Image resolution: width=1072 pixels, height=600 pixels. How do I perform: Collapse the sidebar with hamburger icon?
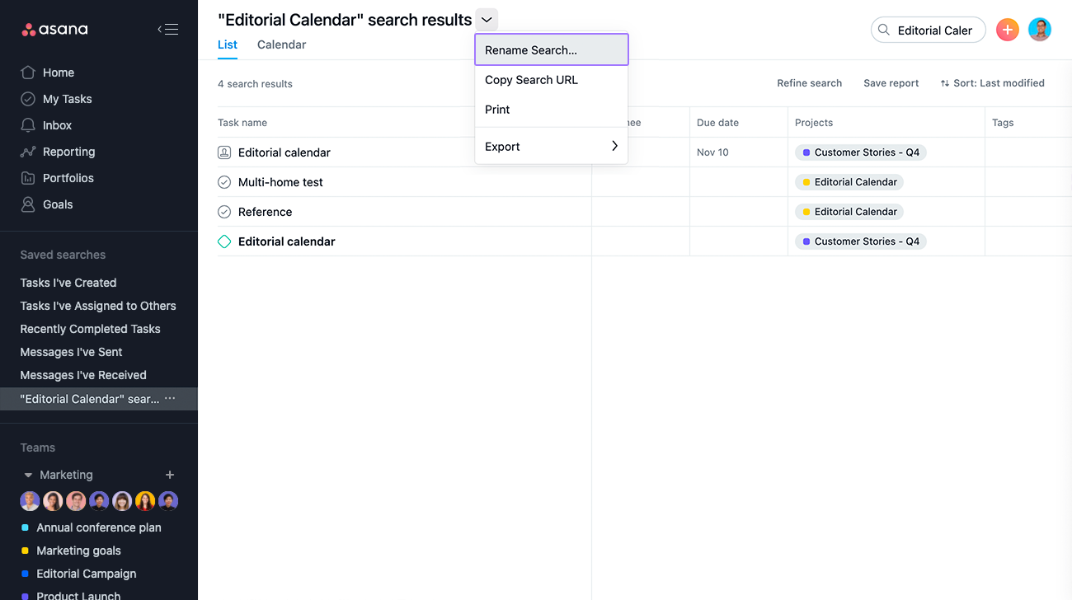167,30
